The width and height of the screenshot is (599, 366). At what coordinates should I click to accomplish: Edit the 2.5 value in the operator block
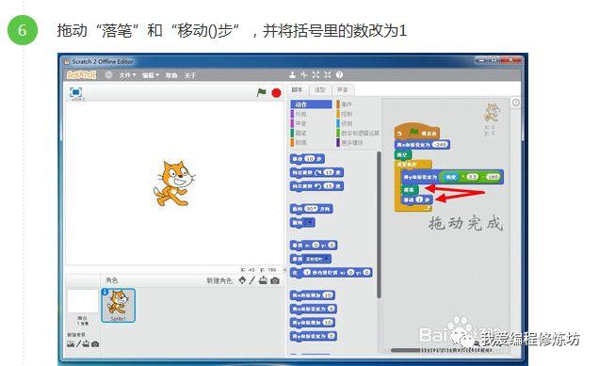(x=473, y=177)
